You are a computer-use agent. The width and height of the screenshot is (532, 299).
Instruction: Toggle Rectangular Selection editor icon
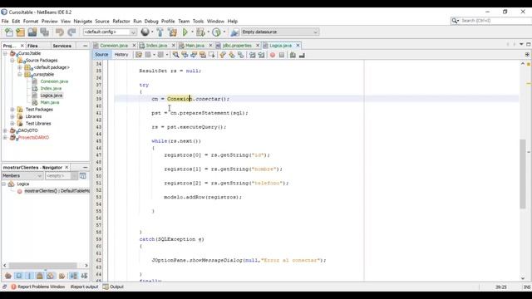pos(212,55)
